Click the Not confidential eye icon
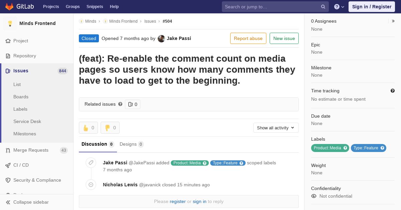Image resolution: width=401 pixels, height=210 pixels. 314,196
